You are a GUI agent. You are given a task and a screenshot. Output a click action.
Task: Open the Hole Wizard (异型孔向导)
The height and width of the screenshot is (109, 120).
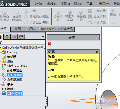click(x=70, y=16)
